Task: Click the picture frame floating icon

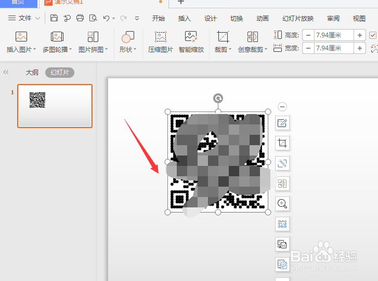Action: pyautogui.click(x=282, y=224)
